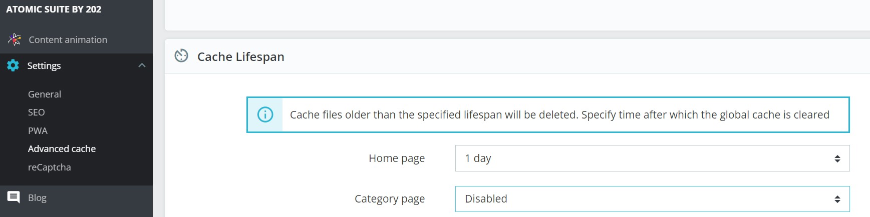This screenshot has height=217, width=870.
Task: Click the Cache Lifespan panel heading
Action: (x=240, y=56)
